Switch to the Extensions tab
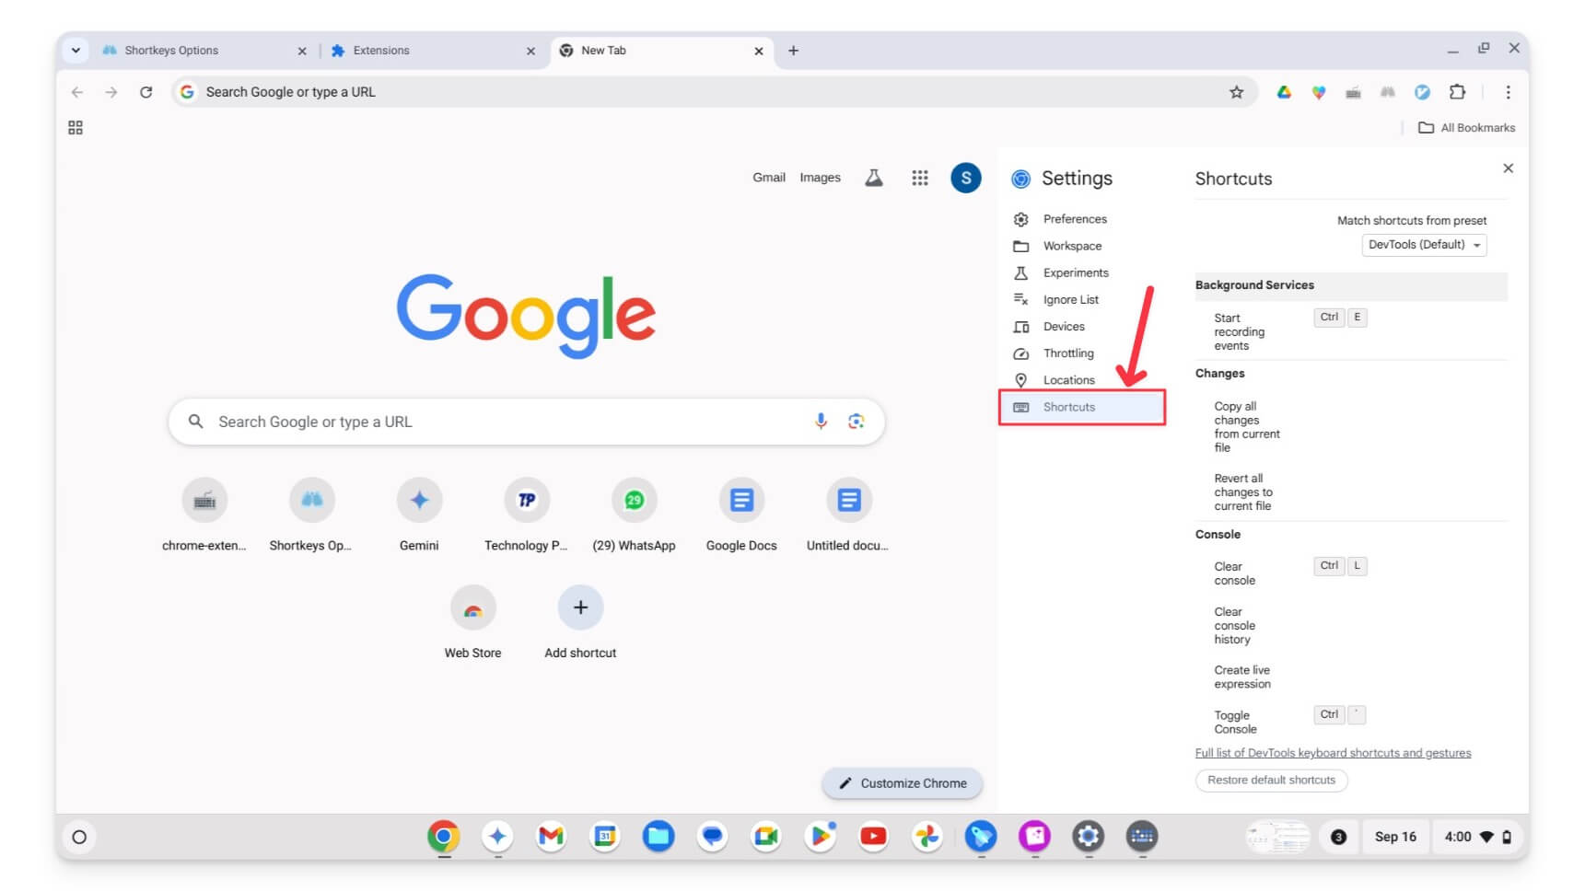This screenshot has width=1585, height=891. point(433,51)
